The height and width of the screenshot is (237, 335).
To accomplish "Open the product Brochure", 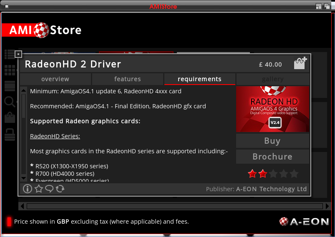I will [x=272, y=157].
